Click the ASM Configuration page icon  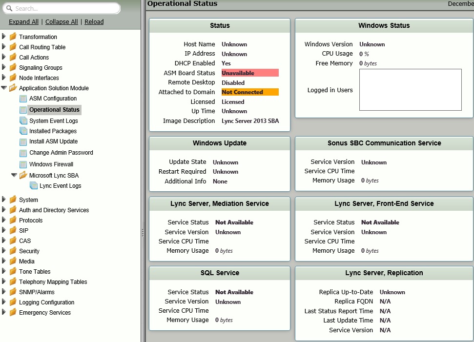click(23, 99)
